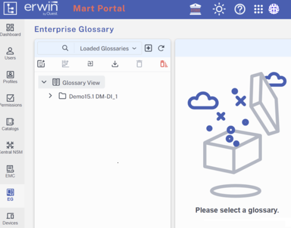Image resolution: width=291 pixels, height=228 pixels.
Task: Click the red delete-all icon
Action: coord(163,64)
